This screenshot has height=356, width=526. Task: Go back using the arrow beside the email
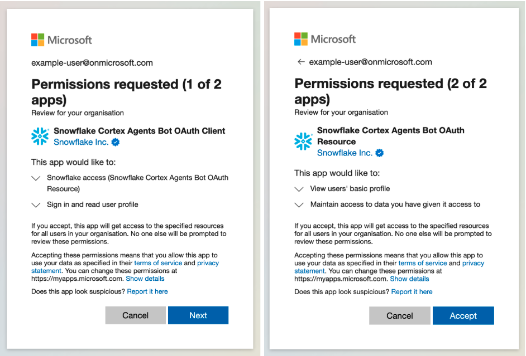[301, 62]
